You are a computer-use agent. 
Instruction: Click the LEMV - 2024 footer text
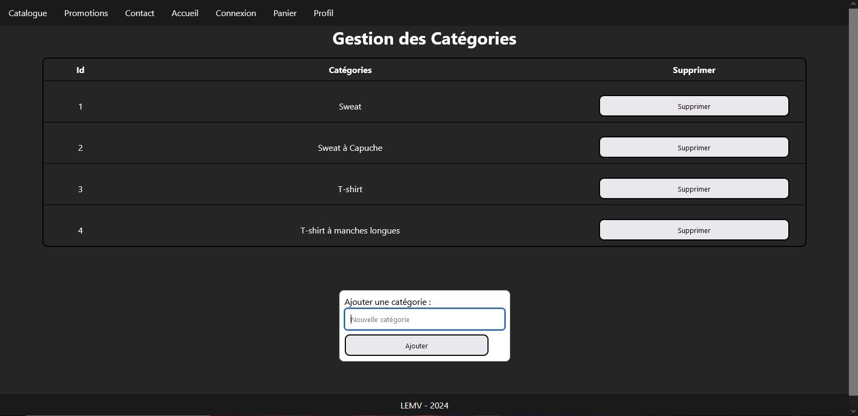(424, 406)
